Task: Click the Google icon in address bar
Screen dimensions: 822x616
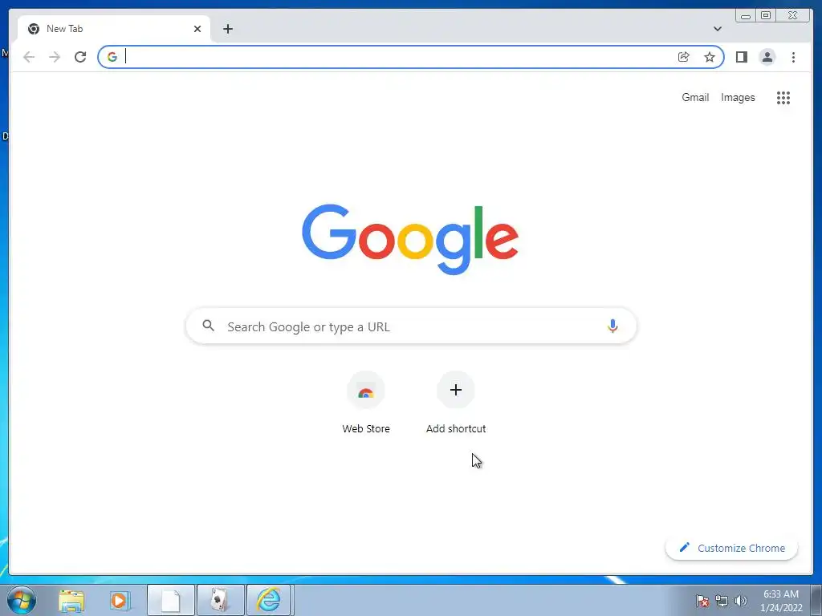Action: [x=112, y=57]
